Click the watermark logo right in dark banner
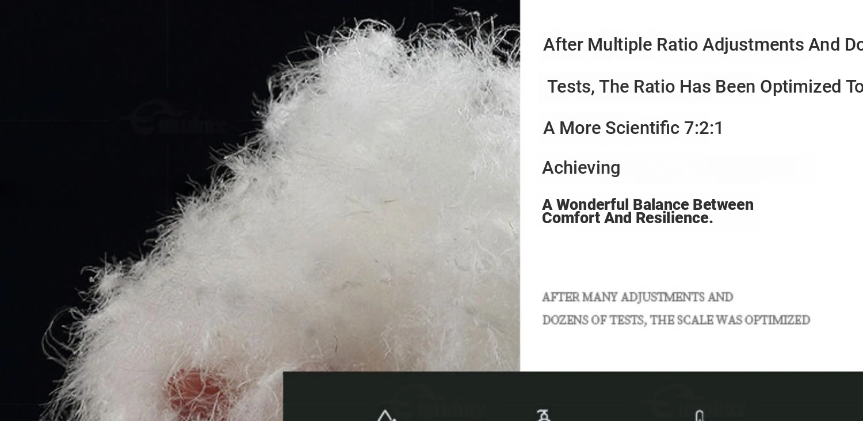This screenshot has width=863, height=421. (x=698, y=403)
